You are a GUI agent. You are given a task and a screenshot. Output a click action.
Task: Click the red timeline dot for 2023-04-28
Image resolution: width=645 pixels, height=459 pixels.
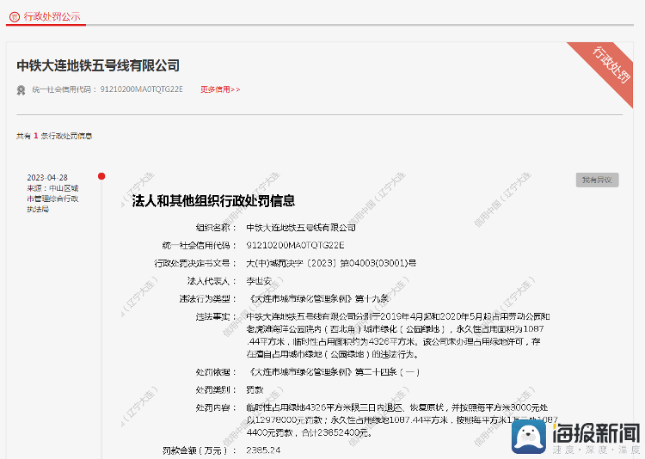[x=101, y=176]
